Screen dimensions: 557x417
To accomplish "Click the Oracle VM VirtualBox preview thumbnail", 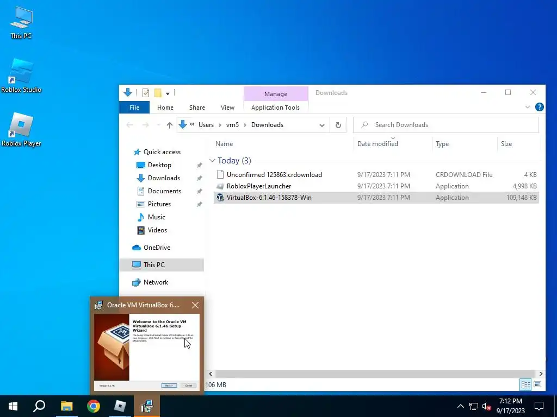I will point(147,352).
